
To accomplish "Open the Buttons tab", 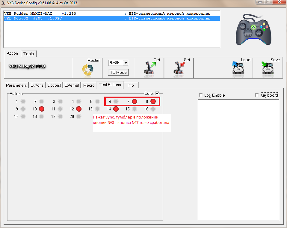I will point(37,85).
